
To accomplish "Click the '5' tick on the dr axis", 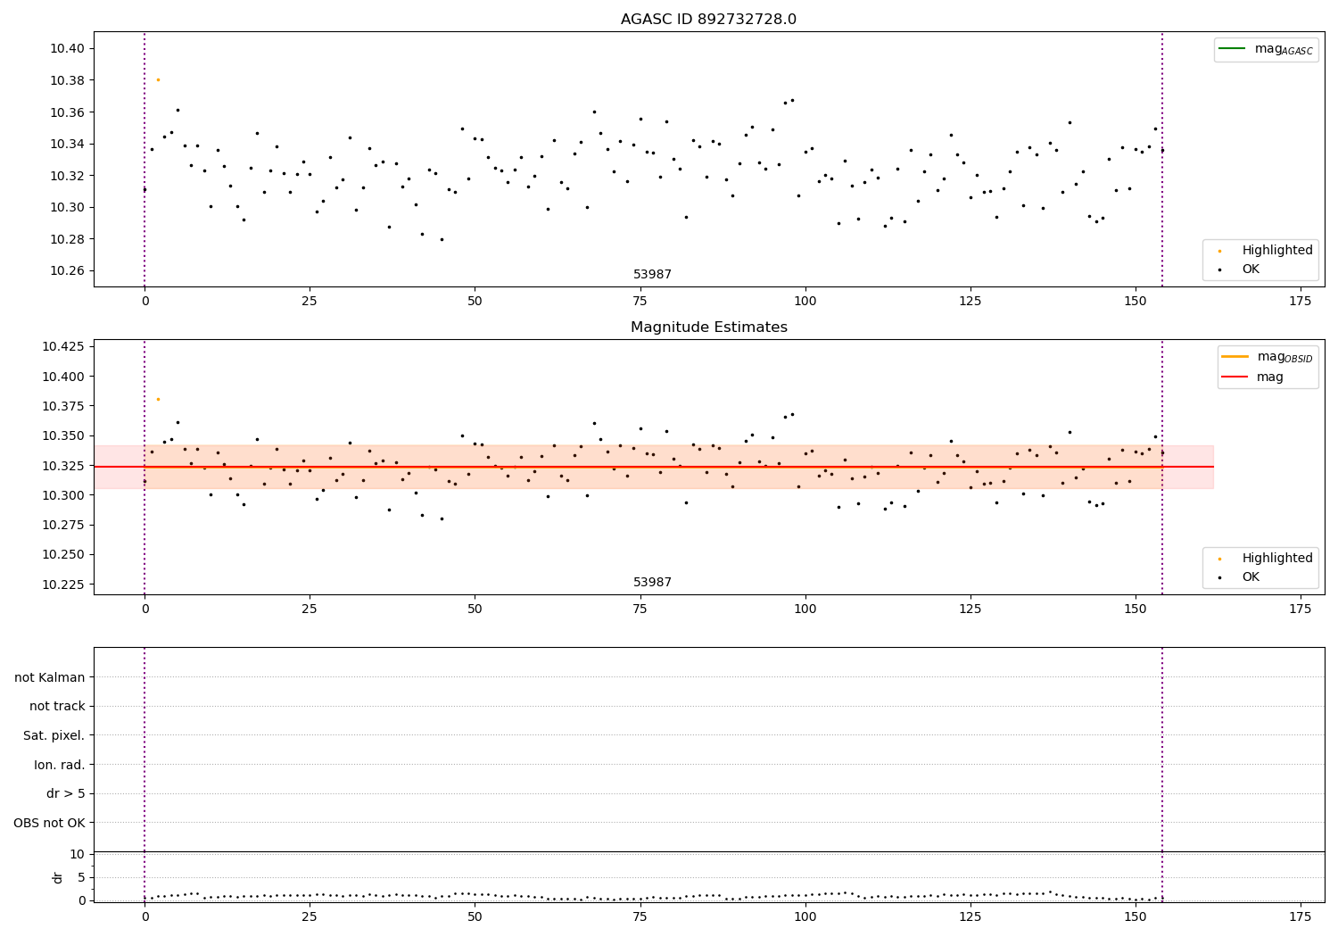I will (x=81, y=878).
